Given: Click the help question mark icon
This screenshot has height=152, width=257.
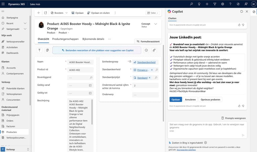Looking at the screenshot, I should 230,4.
